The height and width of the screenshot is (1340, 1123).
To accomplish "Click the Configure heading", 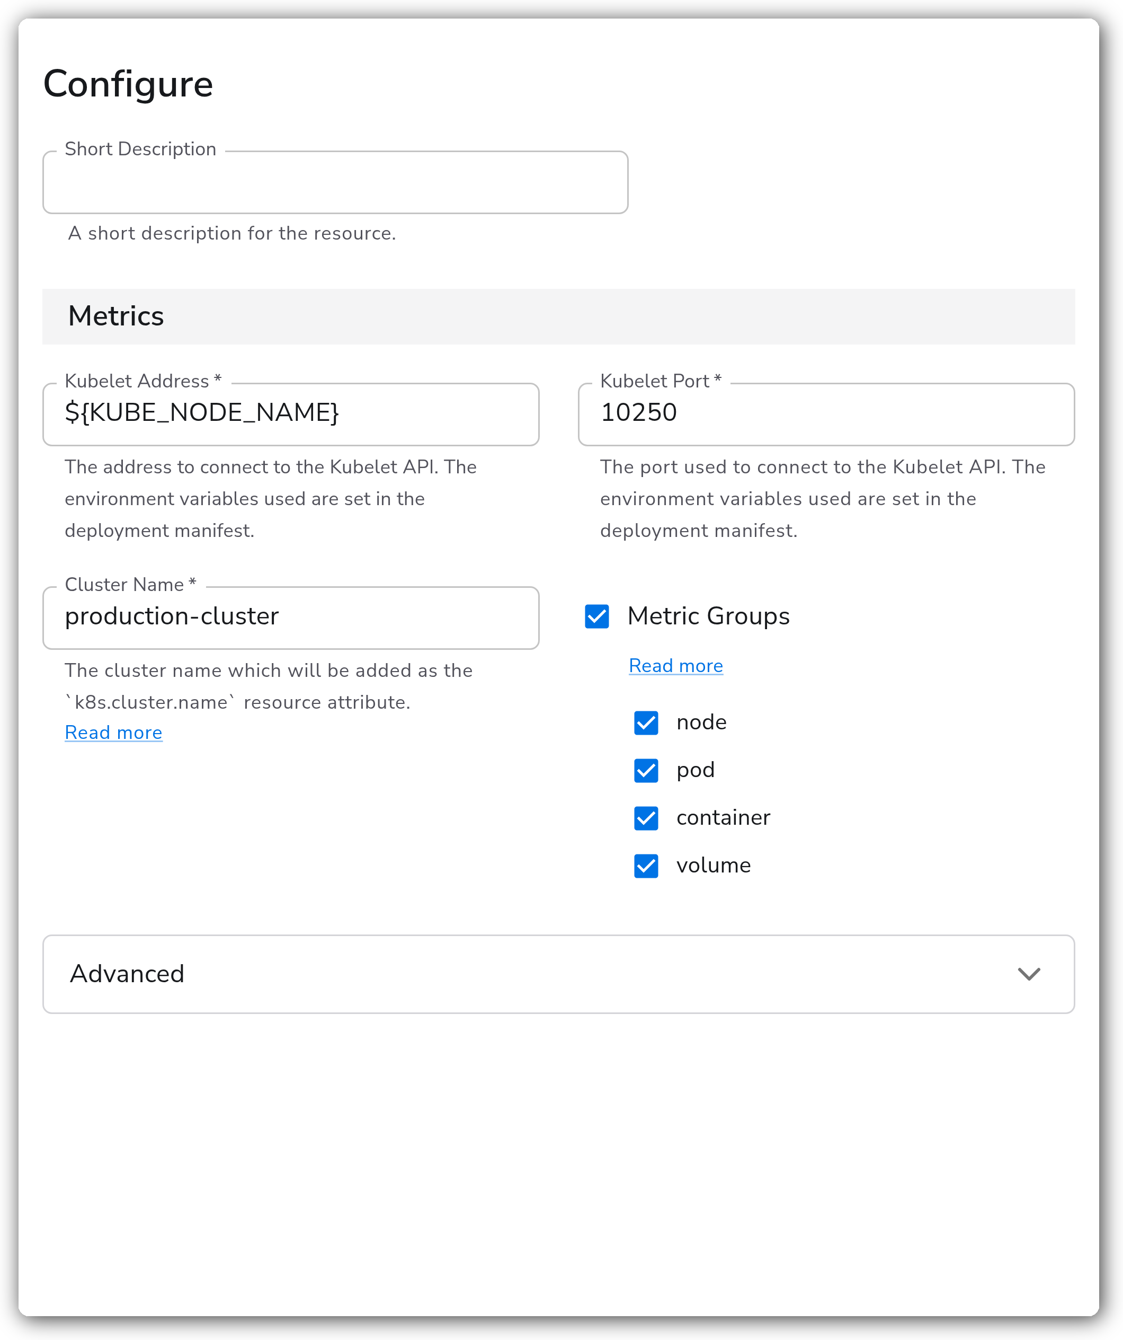I will 128,84.
